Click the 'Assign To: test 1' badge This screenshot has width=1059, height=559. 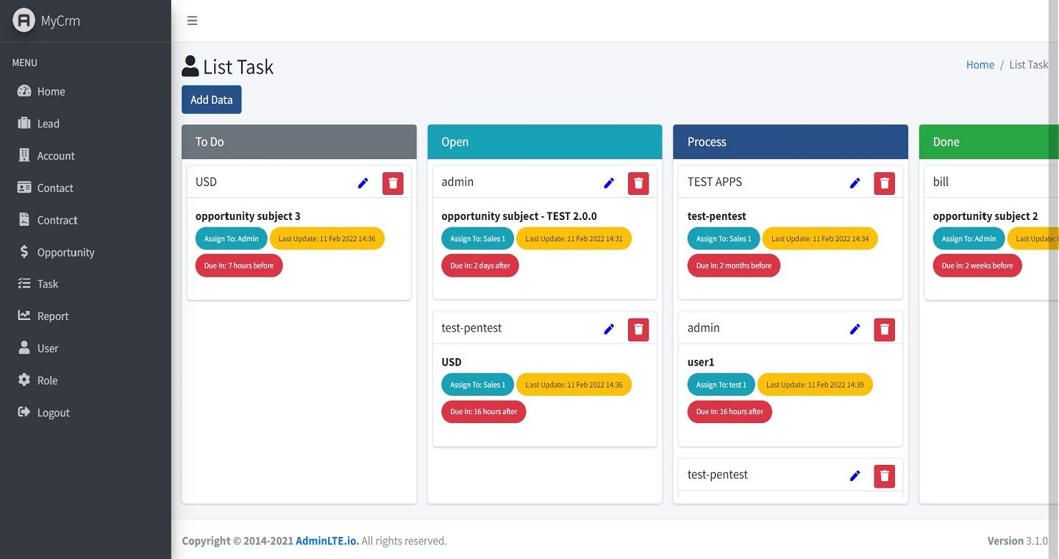pos(721,385)
